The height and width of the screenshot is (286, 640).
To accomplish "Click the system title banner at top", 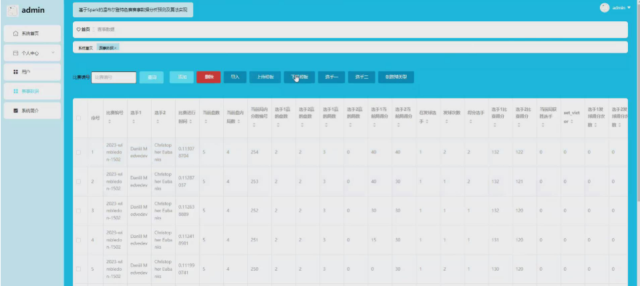I will pos(133,10).
